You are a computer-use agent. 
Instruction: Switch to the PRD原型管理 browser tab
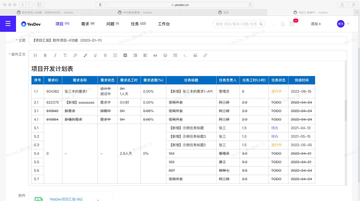pyautogui.click(x=135, y=13)
